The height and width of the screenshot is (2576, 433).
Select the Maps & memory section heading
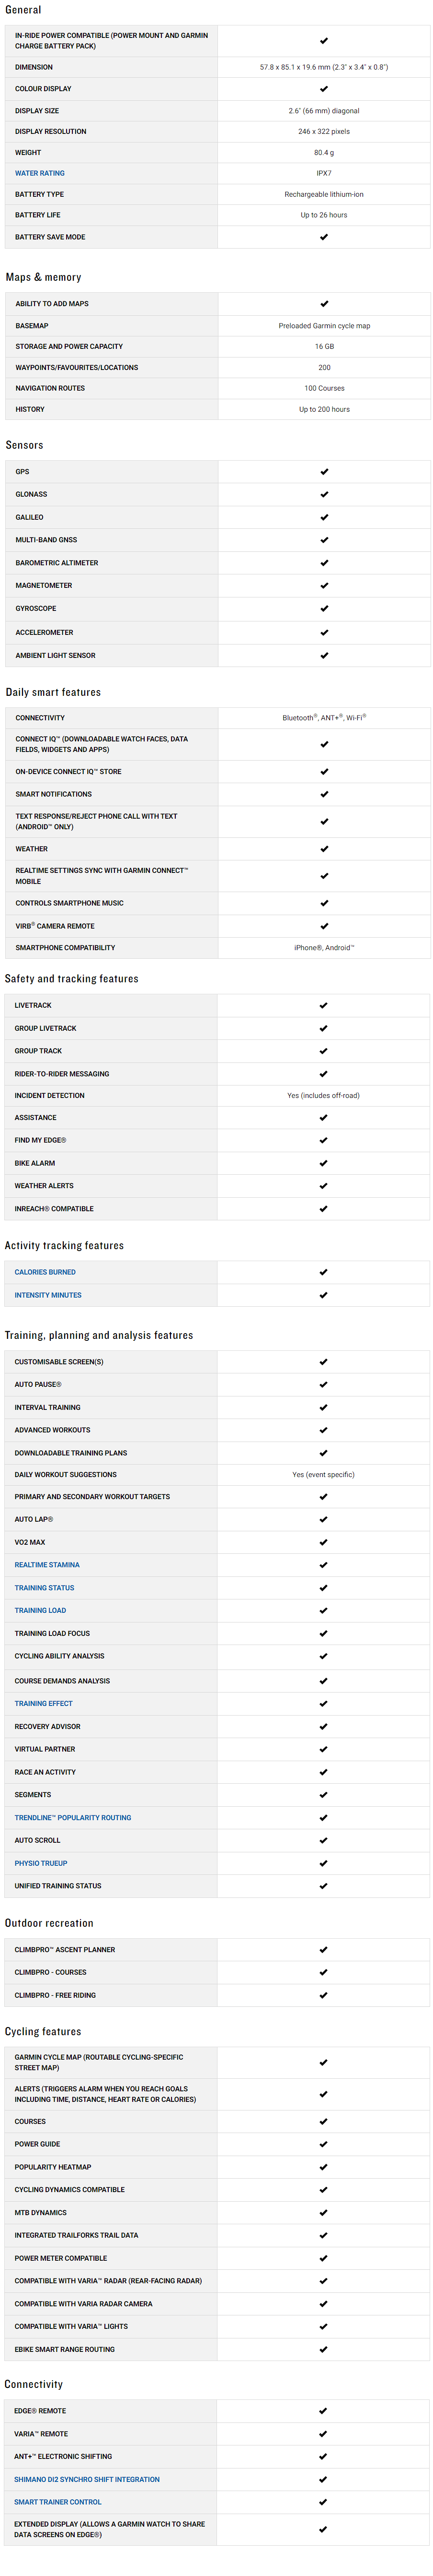click(x=44, y=277)
